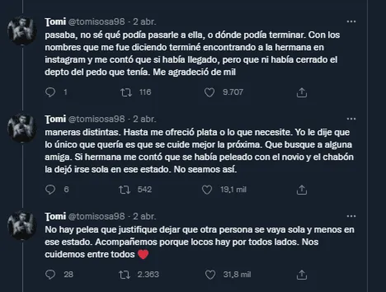Reply to the tweet with 28 comments

tap(51, 274)
